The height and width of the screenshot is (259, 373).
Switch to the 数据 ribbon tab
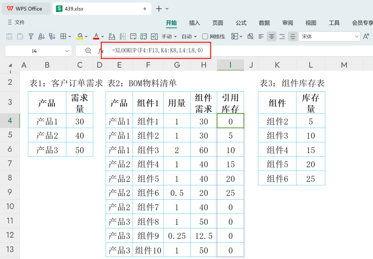click(264, 23)
